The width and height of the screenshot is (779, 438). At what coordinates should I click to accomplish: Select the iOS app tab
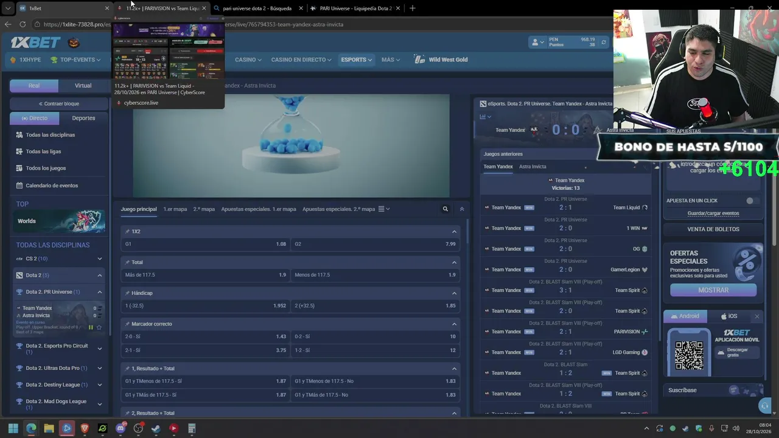pos(729,316)
